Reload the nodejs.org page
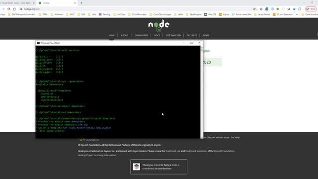Screen dimensions: 318x179 click(x=9, y=9)
